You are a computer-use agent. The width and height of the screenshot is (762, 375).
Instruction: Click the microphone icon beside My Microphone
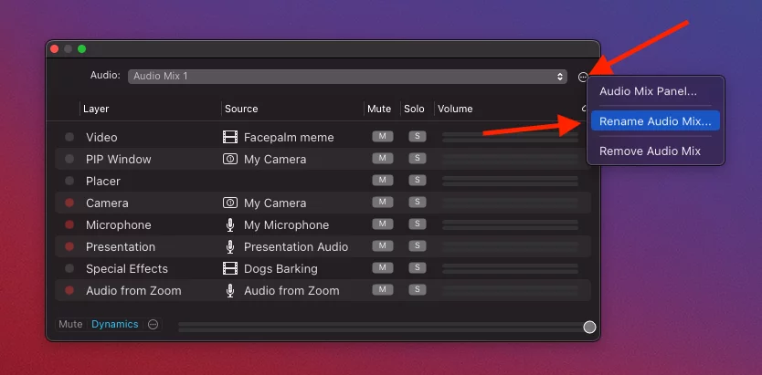230,225
